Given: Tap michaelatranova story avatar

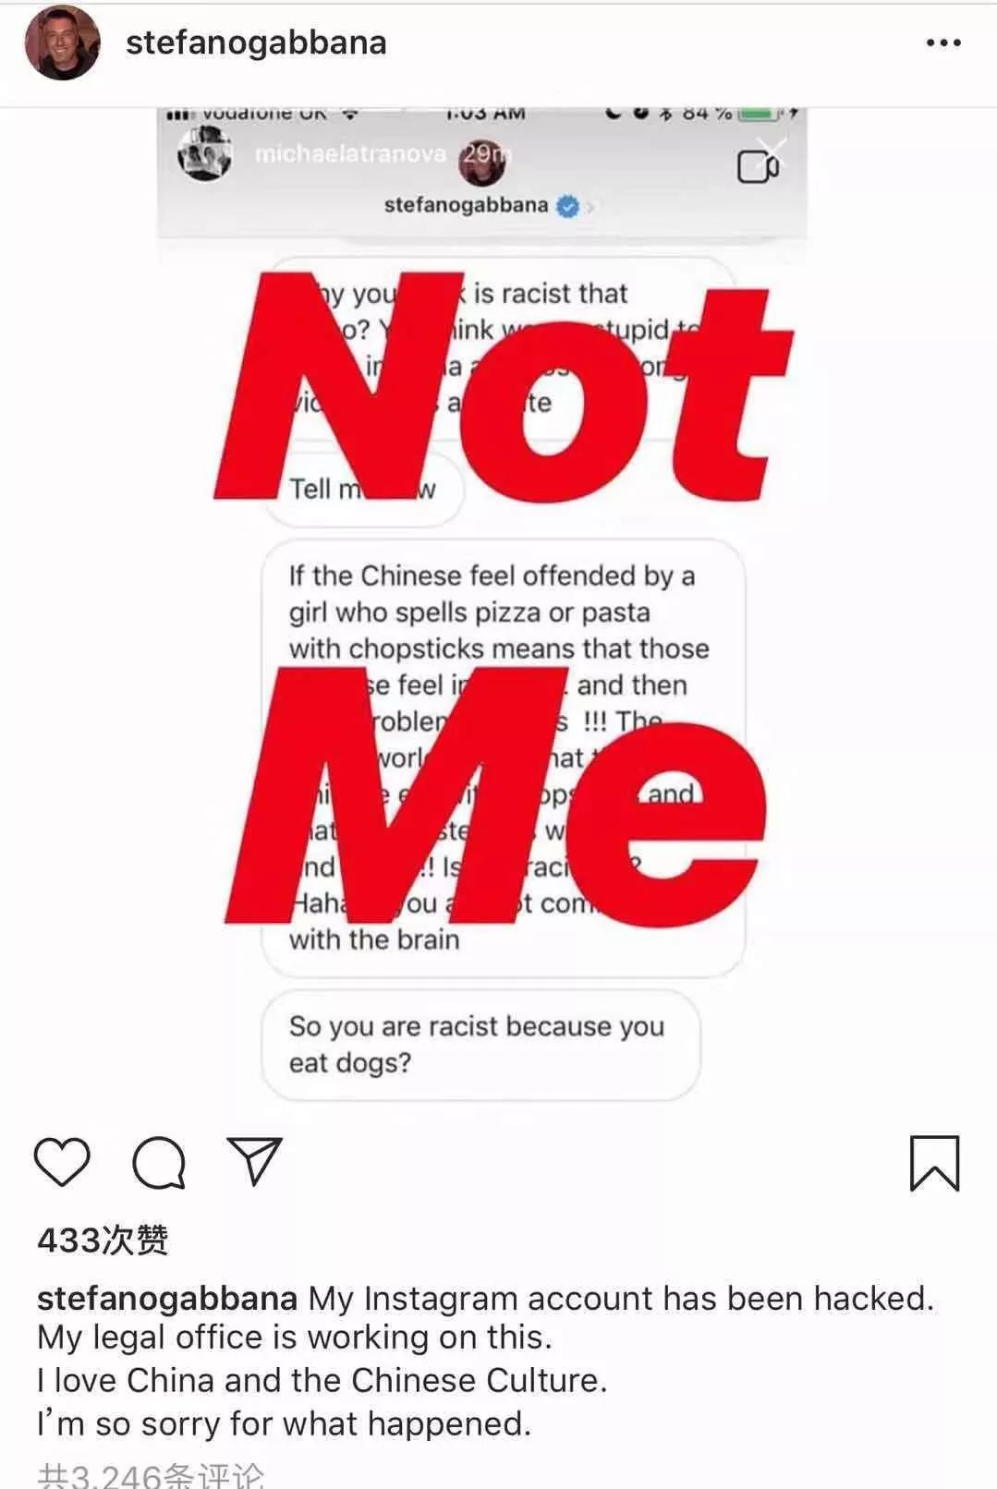Looking at the screenshot, I should 204,153.
